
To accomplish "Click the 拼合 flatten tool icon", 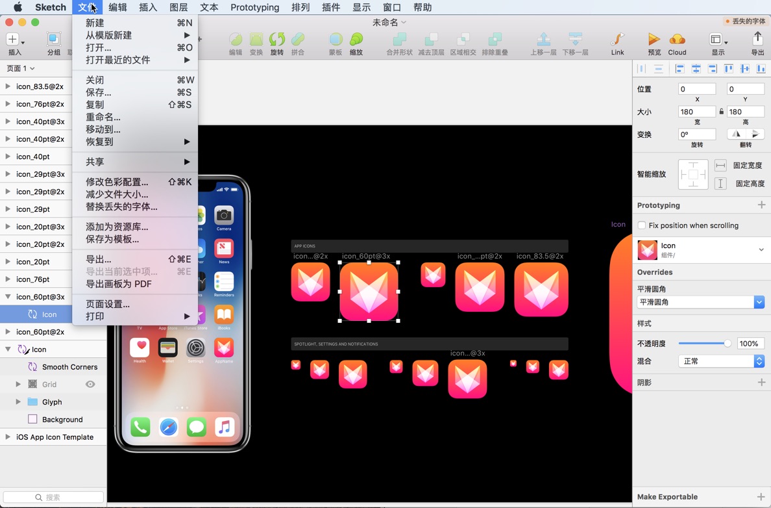I will 299,39.
